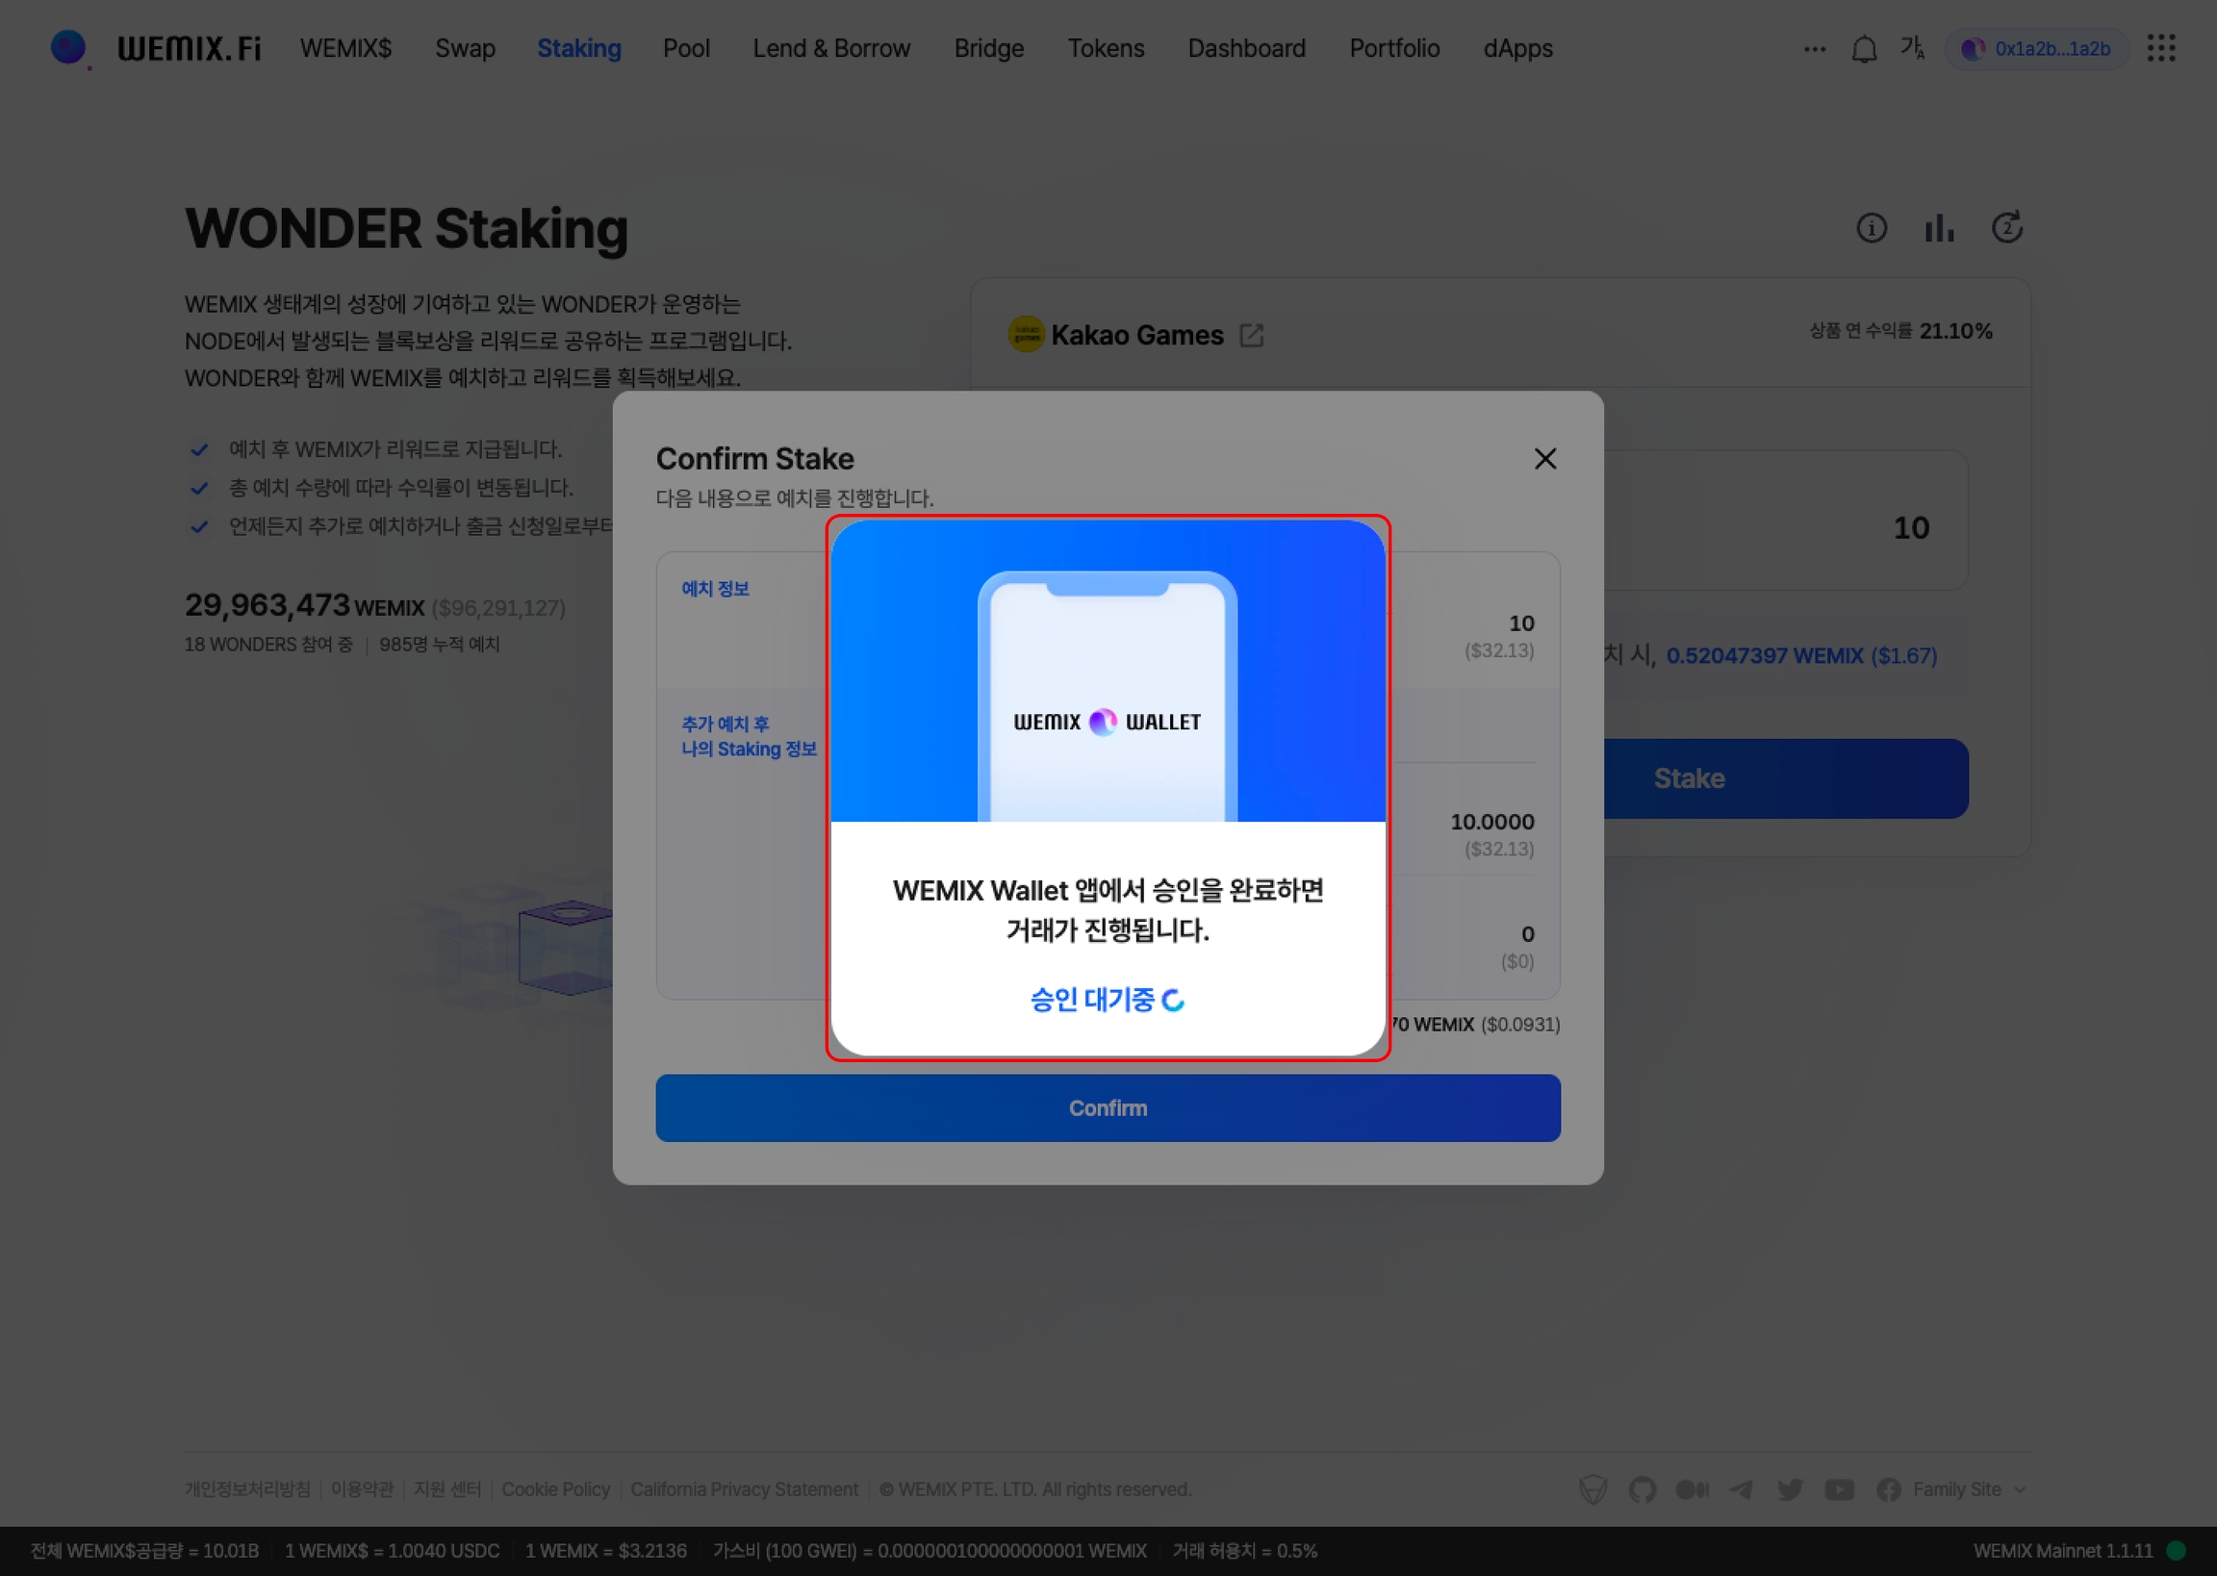The image size is (2217, 1576).
Task: Click 1 WEMIX$ = 1.0040 USDC in status bar
Action: 392,1551
